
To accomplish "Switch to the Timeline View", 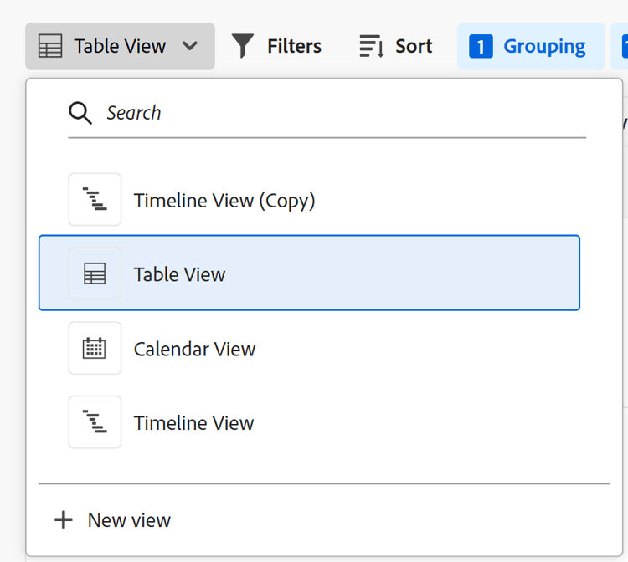I will pos(193,423).
